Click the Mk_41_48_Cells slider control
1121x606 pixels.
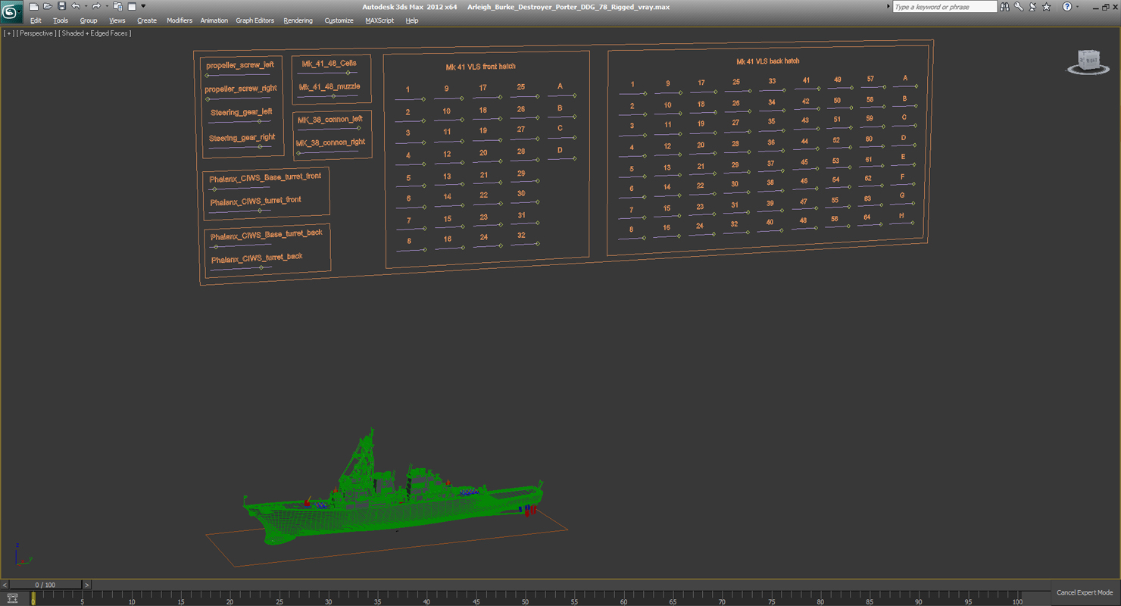point(326,73)
